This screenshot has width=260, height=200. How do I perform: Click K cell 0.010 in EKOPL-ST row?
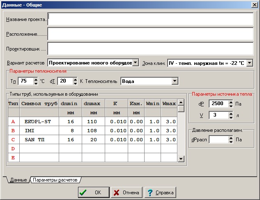116,122
